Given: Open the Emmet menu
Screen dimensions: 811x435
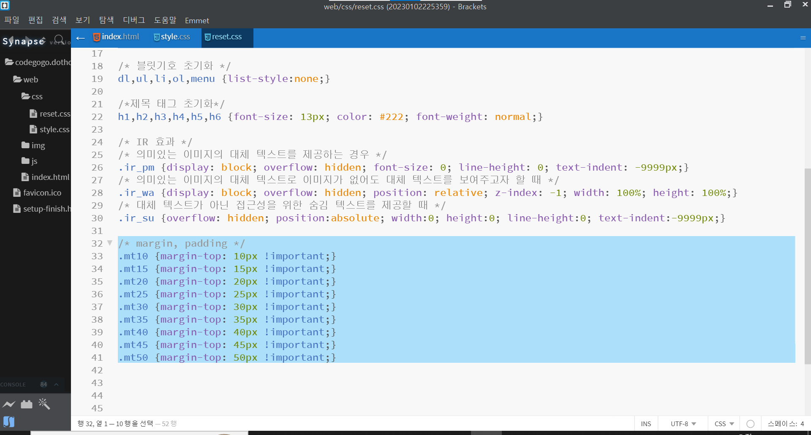Looking at the screenshot, I should tap(197, 20).
